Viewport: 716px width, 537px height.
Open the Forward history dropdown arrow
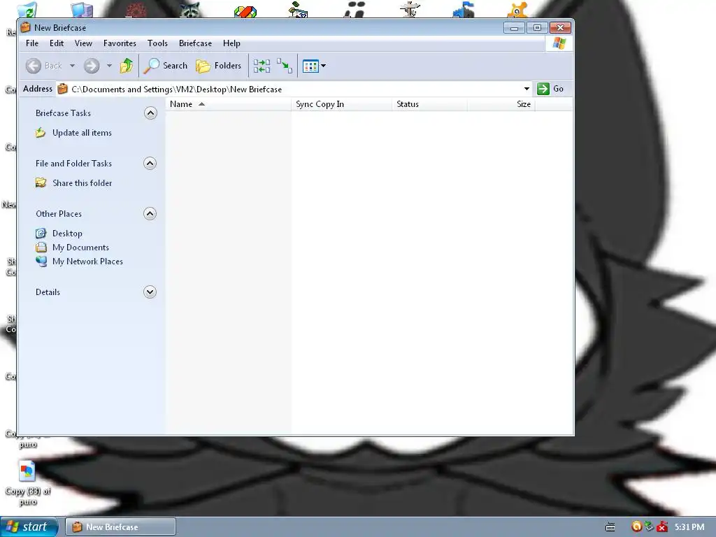[109, 66]
